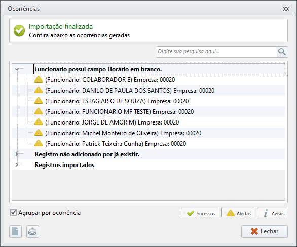Image resolution: width=297 pixels, height=247 pixels.
Task: Click the send by email envelope icon
Action: (32, 231)
